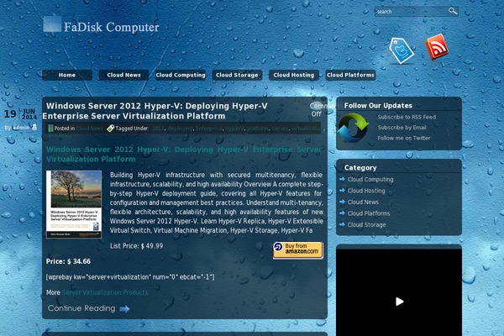Open Subscribe to RSS Feed link
Viewport: 504px width, 336px height.
tap(407, 117)
